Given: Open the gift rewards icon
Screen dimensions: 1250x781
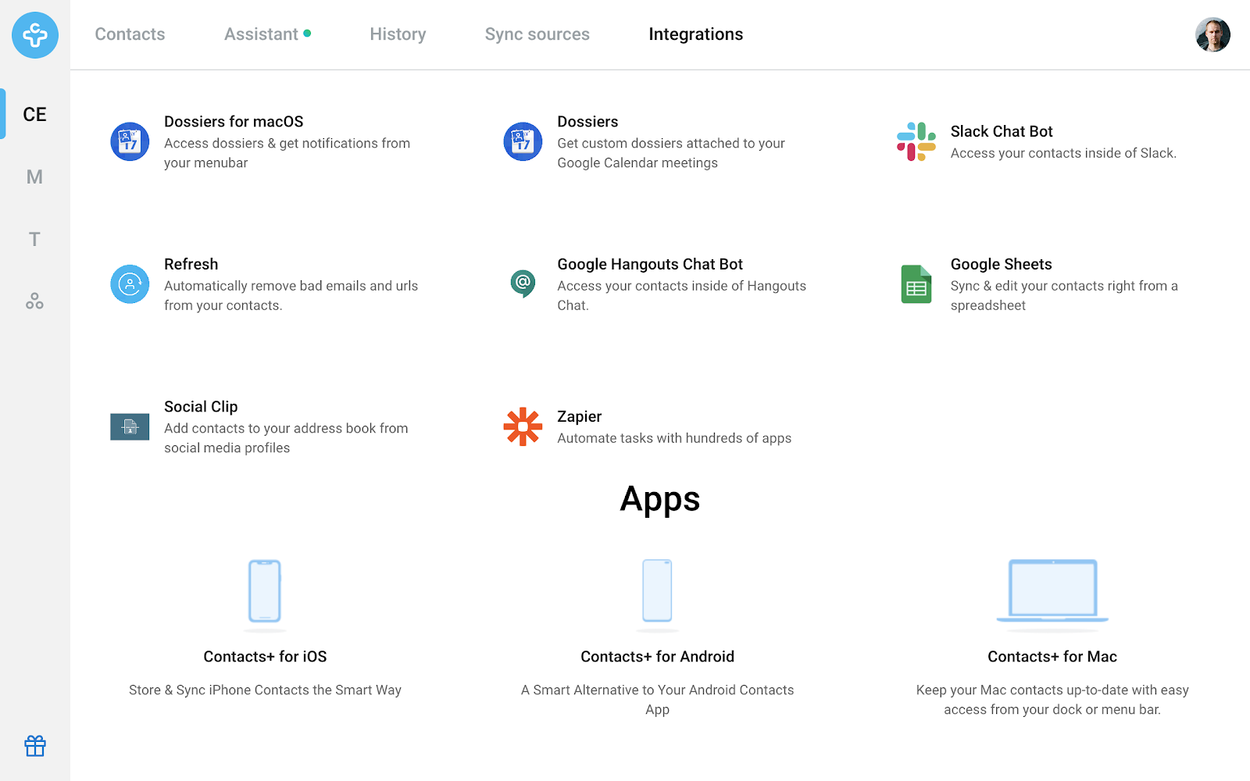Looking at the screenshot, I should point(35,746).
